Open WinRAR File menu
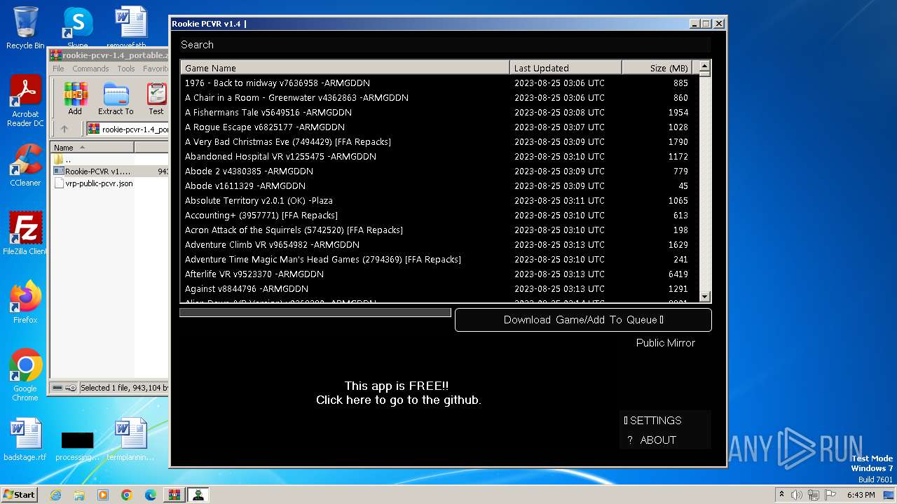Image resolution: width=897 pixels, height=504 pixels. click(x=58, y=69)
